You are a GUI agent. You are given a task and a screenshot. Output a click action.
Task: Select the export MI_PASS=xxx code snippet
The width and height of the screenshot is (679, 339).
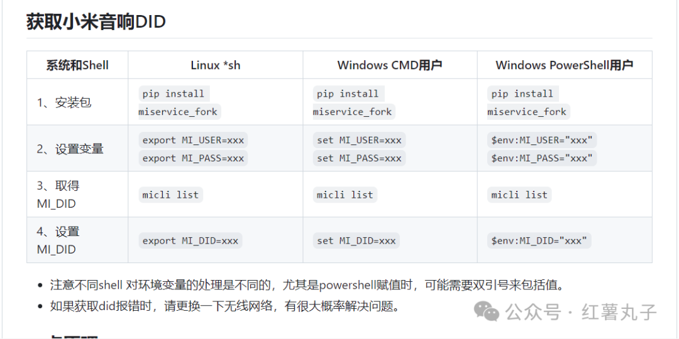tap(193, 158)
